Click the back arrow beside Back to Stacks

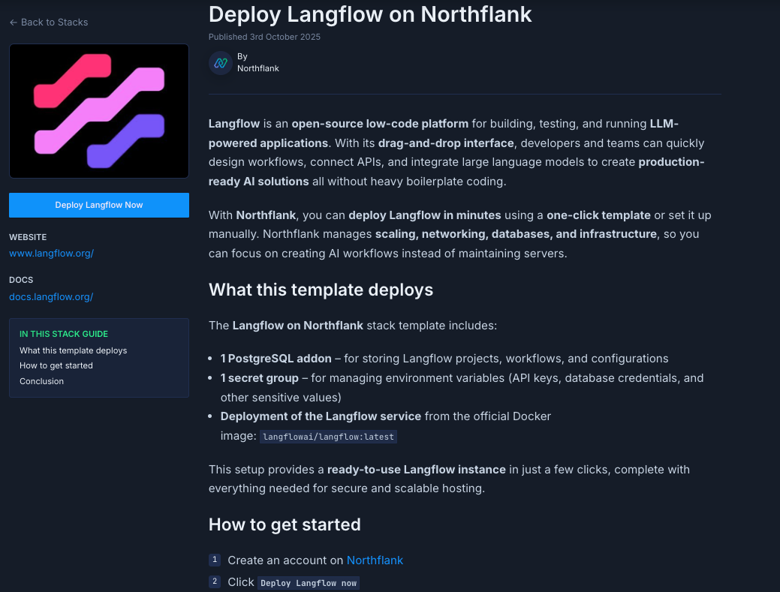click(x=14, y=23)
